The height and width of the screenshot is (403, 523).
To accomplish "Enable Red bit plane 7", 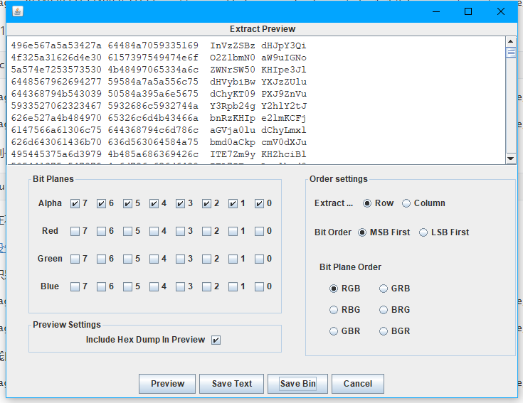I will pyautogui.click(x=75, y=231).
